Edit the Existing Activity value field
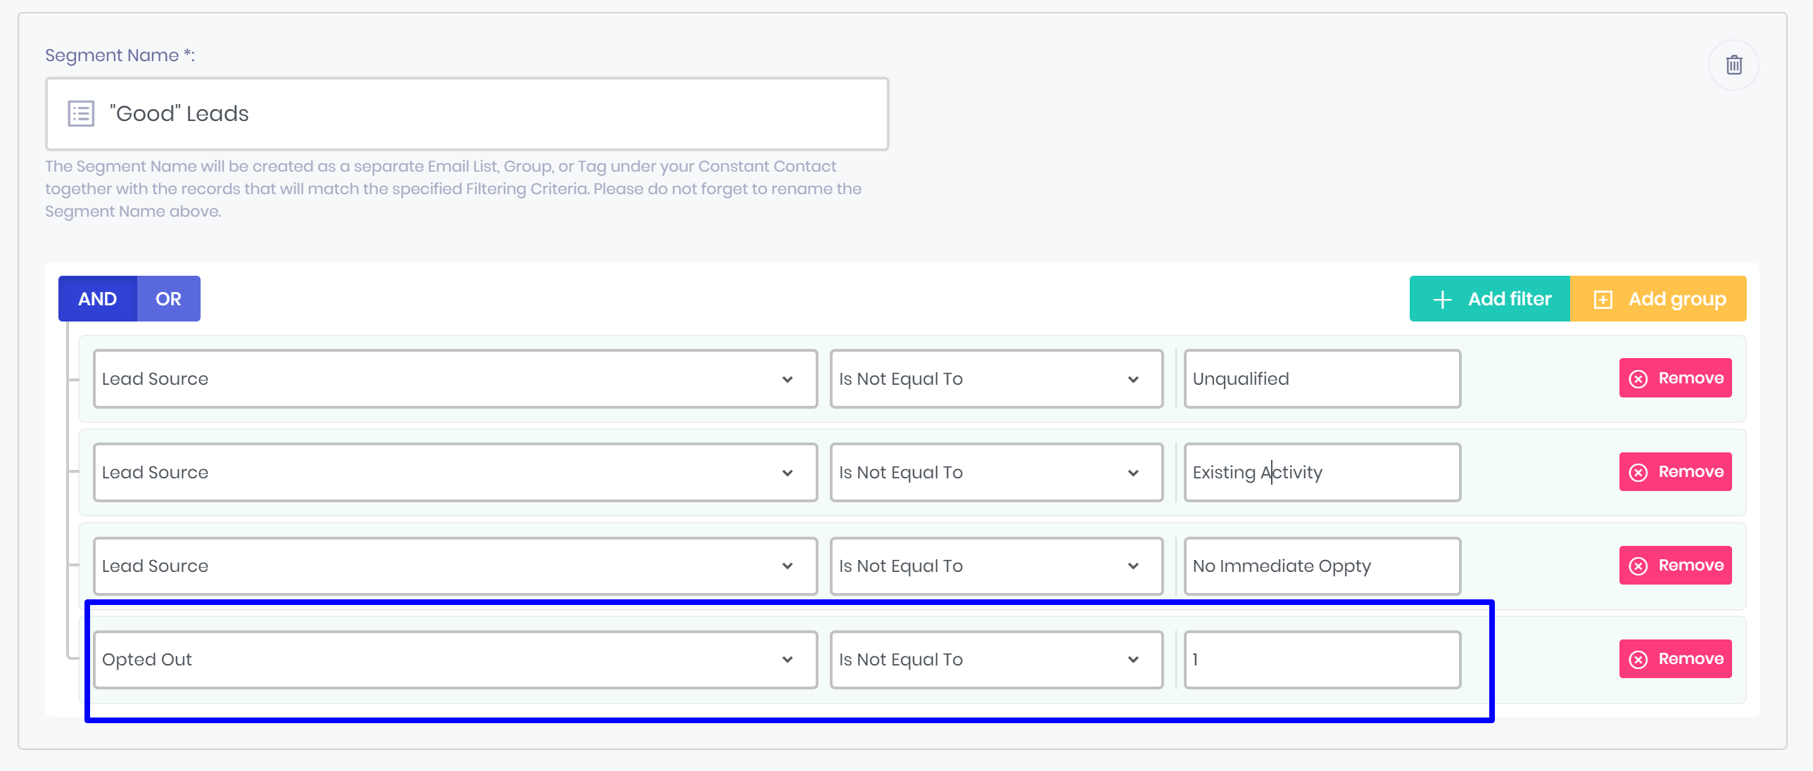 pyautogui.click(x=1322, y=472)
